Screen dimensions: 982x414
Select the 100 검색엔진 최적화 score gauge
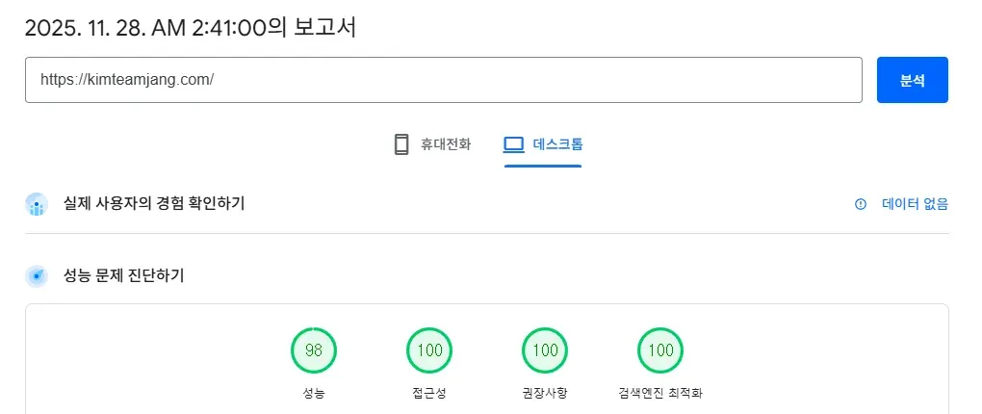660,350
